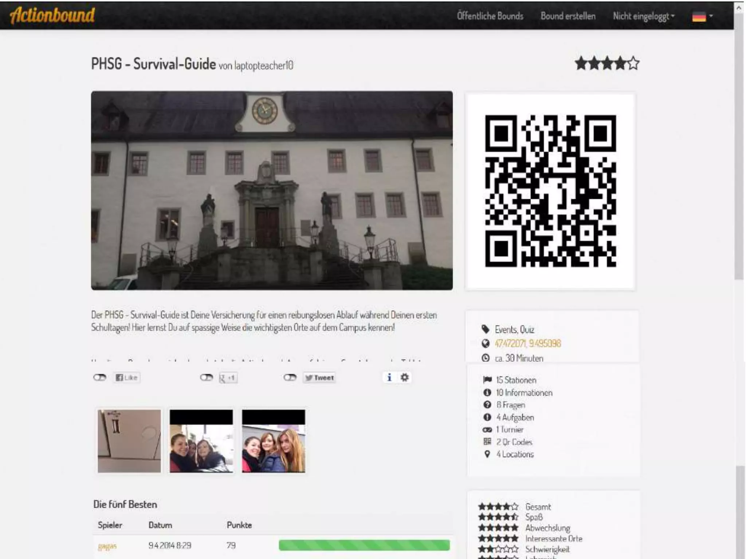Viewport: 746px width, 559px height.
Task: Enable the toggle before Google +1
Action: tap(207, 377)
